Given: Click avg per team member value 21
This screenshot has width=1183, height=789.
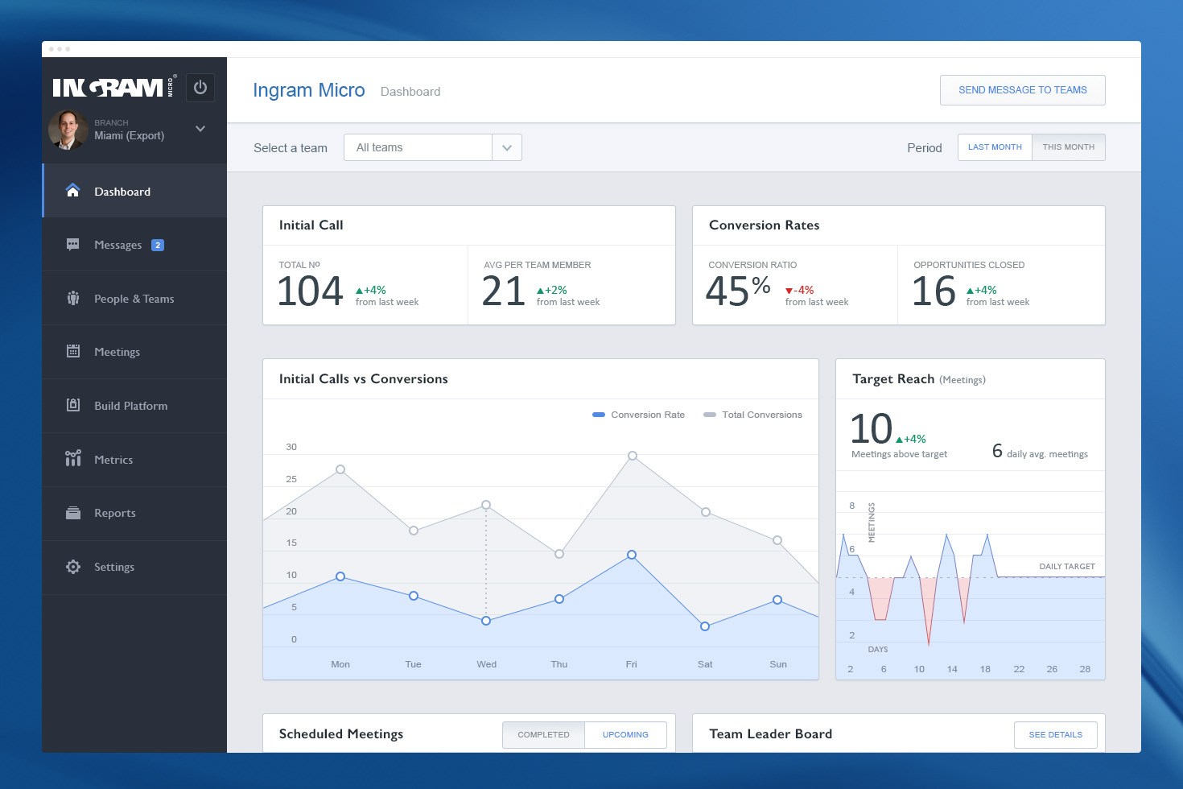Looking at the screenshot, I should (x=504, y=291).
